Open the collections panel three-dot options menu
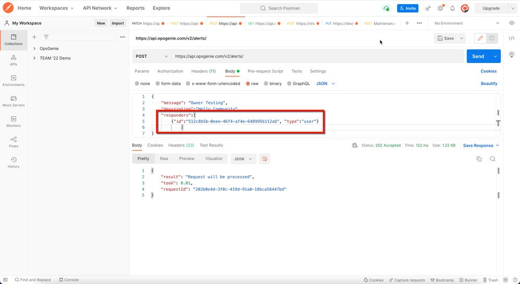 pyautogui.click(x=122, y=37)
